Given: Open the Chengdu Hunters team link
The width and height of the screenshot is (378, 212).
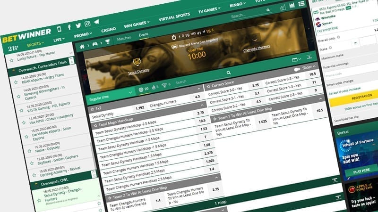Looking at the screenshot, I should (x=256, y=49).
